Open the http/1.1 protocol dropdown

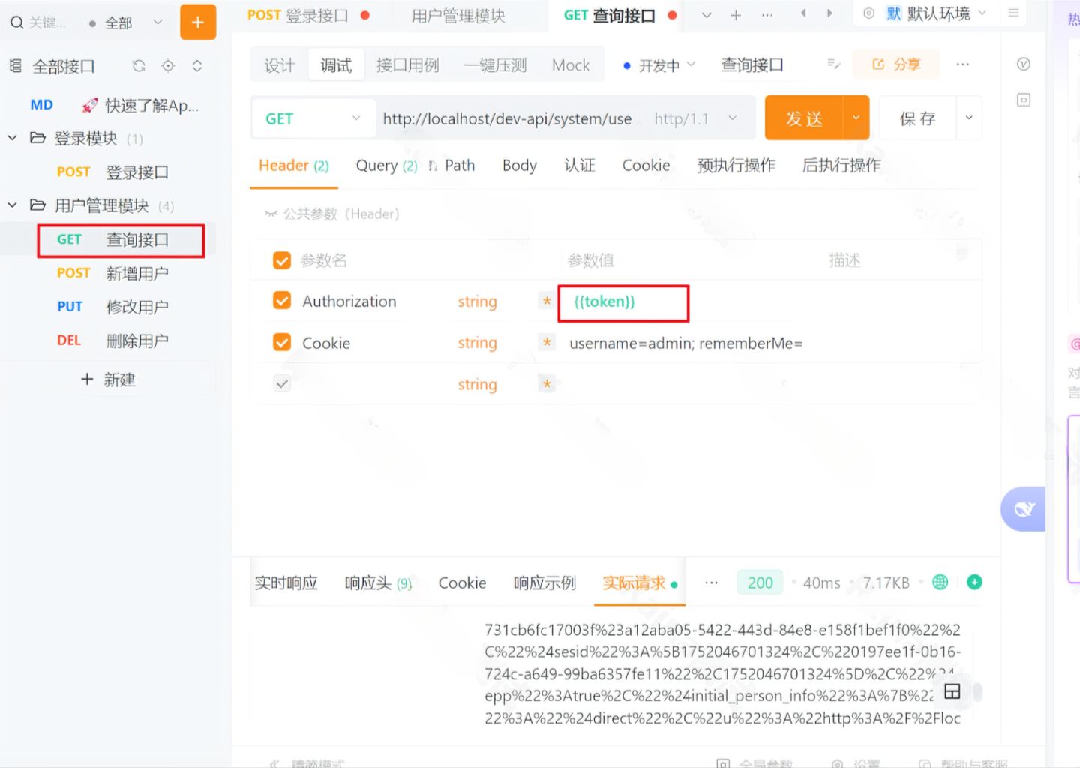point(695,118)
